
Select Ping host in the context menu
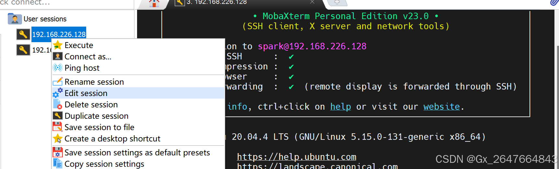click(138, 68)
